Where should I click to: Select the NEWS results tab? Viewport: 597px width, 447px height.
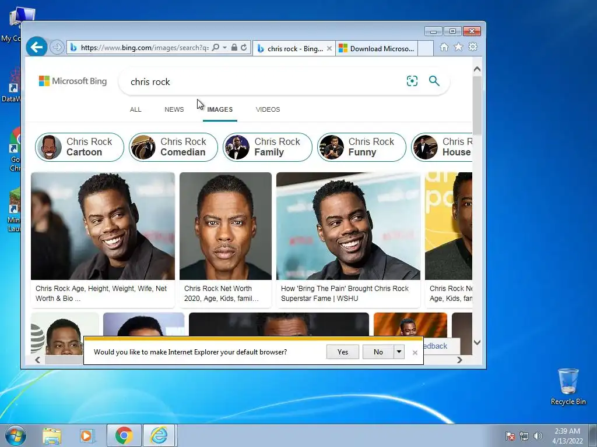pos(174,109)
